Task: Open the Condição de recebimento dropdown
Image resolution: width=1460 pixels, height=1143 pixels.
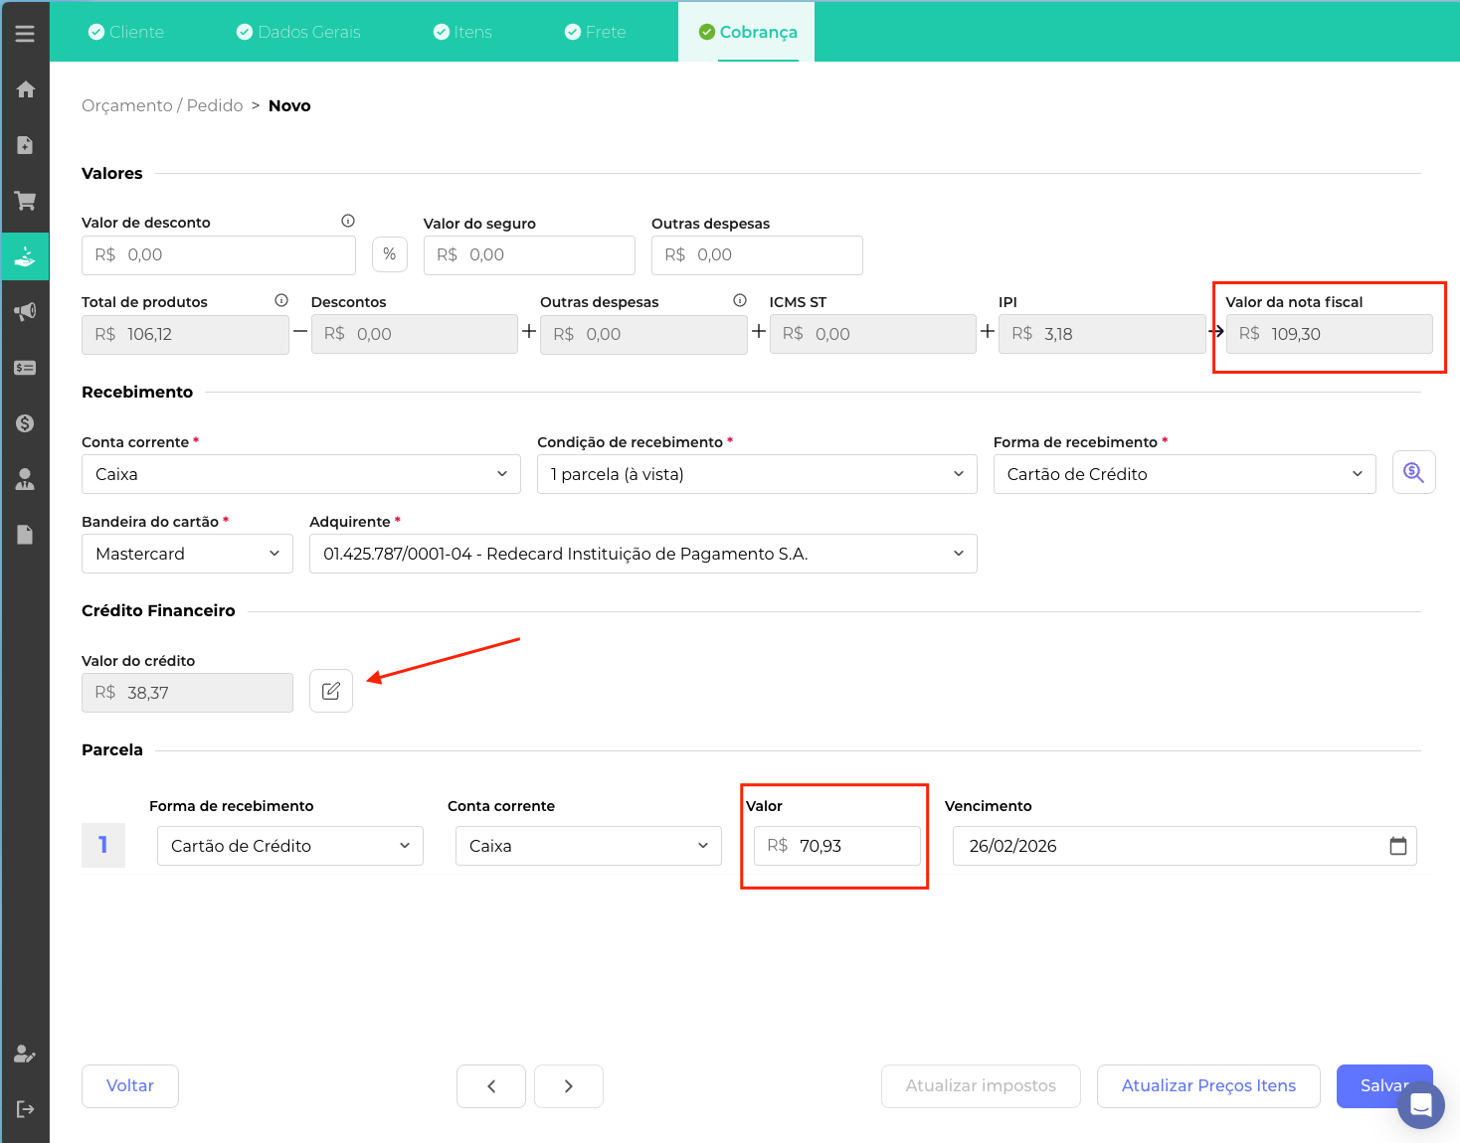Action: click(756, 474)
